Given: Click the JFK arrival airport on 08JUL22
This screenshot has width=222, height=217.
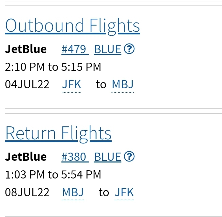Looking at the screenshot, I should pyautogui.click(x=124, y=192).
